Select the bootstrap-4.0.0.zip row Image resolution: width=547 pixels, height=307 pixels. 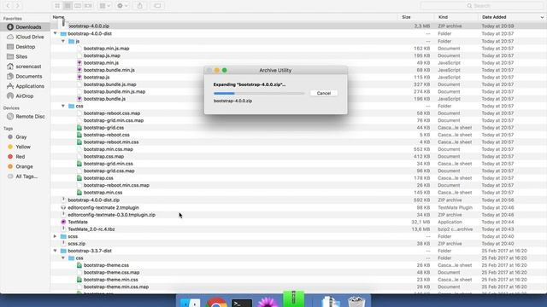298,26
